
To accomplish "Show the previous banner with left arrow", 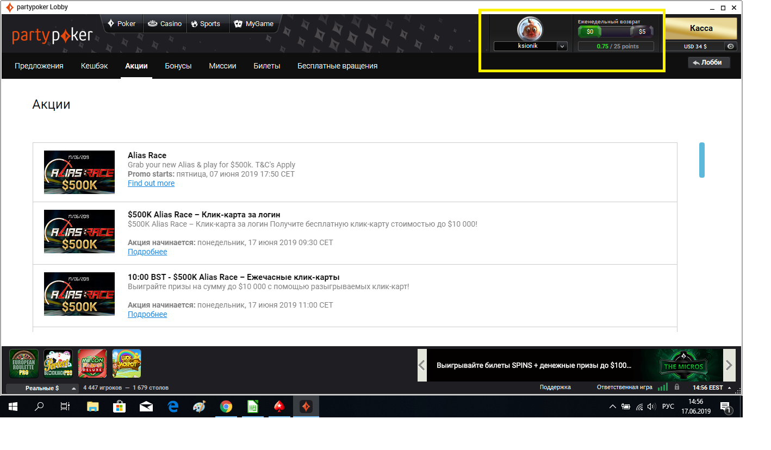I will tap(422, 365).
